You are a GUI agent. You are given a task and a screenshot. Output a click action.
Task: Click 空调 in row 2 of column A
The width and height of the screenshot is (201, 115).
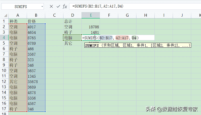pyautogui.click(x=18, y=27)
